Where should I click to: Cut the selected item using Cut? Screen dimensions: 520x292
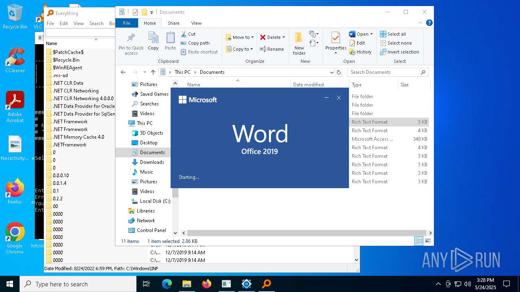188,34
